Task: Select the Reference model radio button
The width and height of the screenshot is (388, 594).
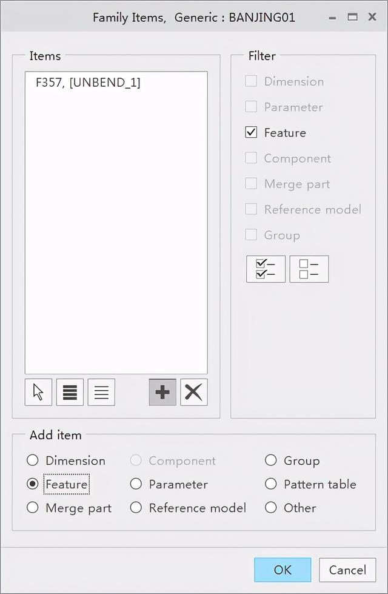Action: point(136,508)
